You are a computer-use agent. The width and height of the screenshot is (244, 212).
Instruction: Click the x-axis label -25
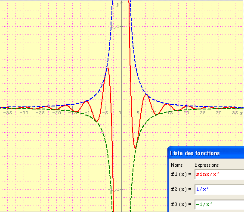point(40,113)
